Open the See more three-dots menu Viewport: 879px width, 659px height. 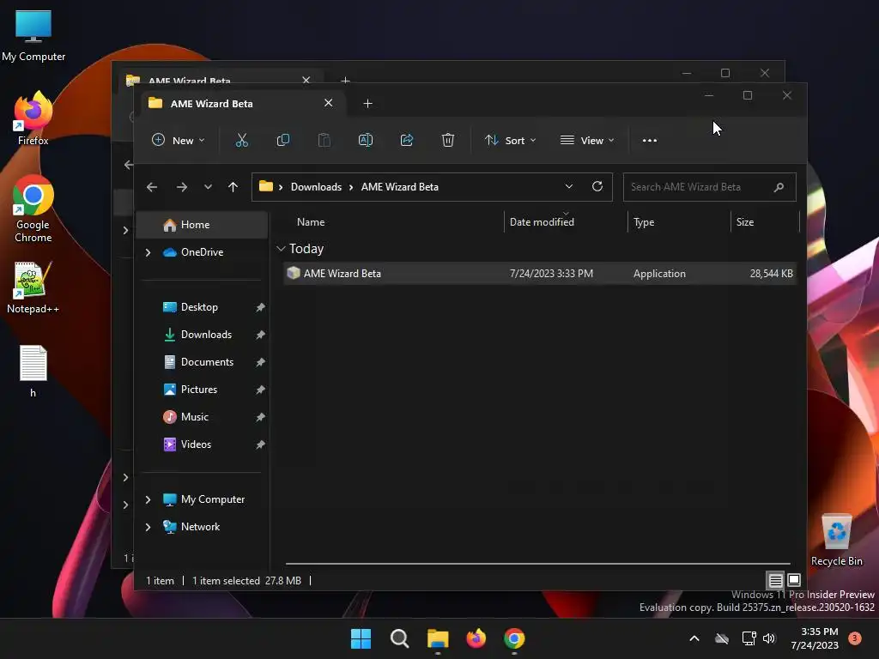point(649,141)
